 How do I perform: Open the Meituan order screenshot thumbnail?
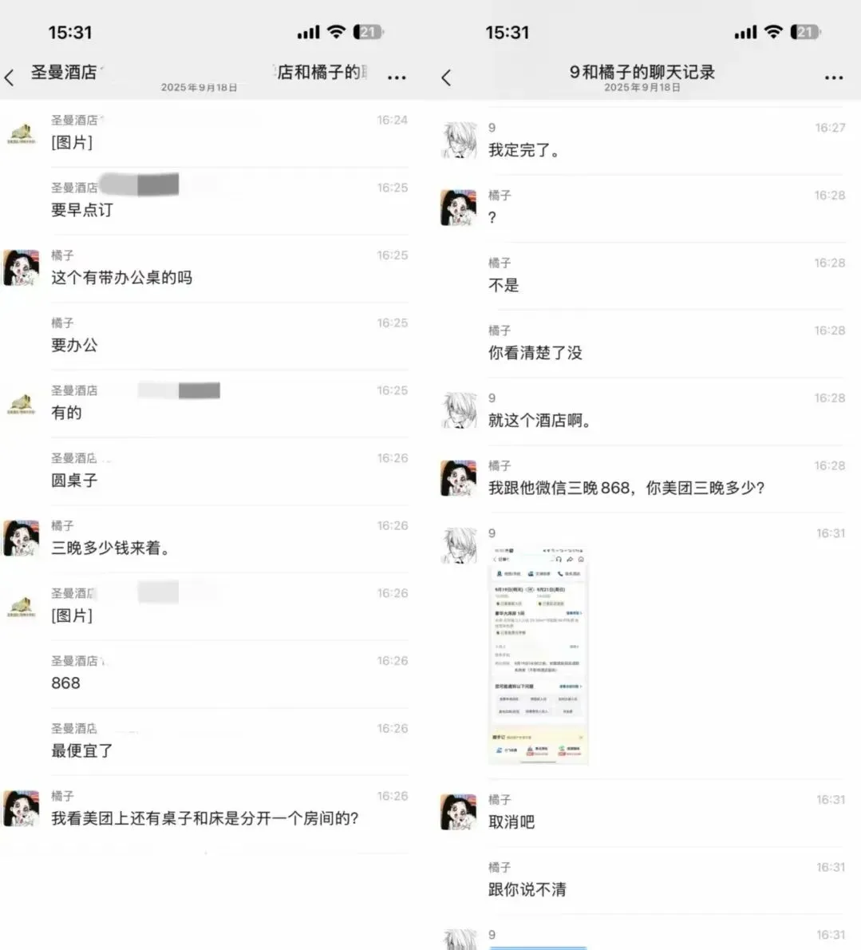(539, 655)
